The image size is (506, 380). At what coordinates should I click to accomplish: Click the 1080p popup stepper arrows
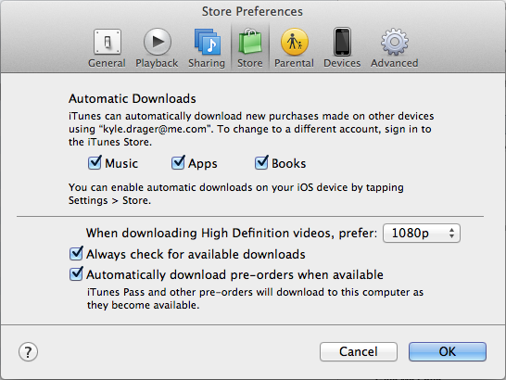point(452,234)
